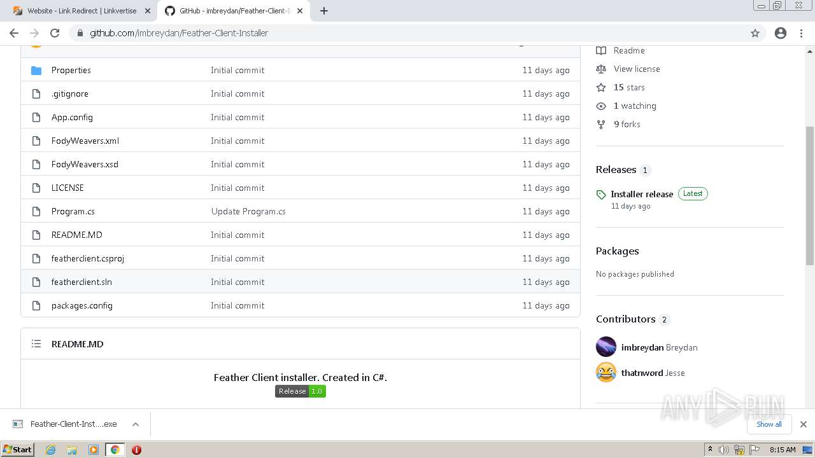Viewport: 815px width, 458px height.
Task: Open Update Program.cs commit message
Action: pos(248,211)
